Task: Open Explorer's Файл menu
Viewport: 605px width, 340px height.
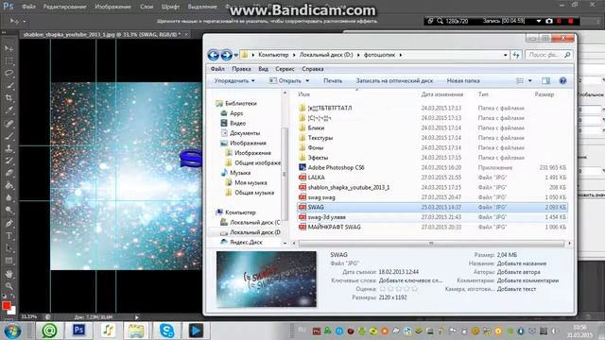Action: [x=217, y=69]
